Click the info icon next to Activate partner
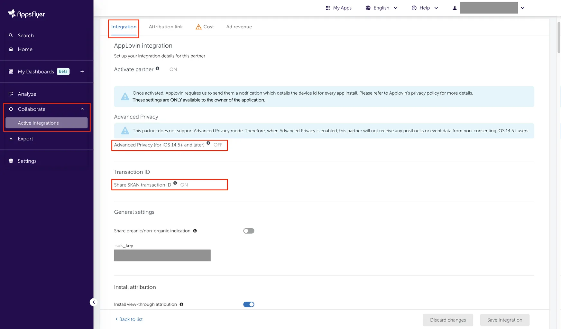The width and height of the screenshot is (561, 329). click(x=157, y=68)
